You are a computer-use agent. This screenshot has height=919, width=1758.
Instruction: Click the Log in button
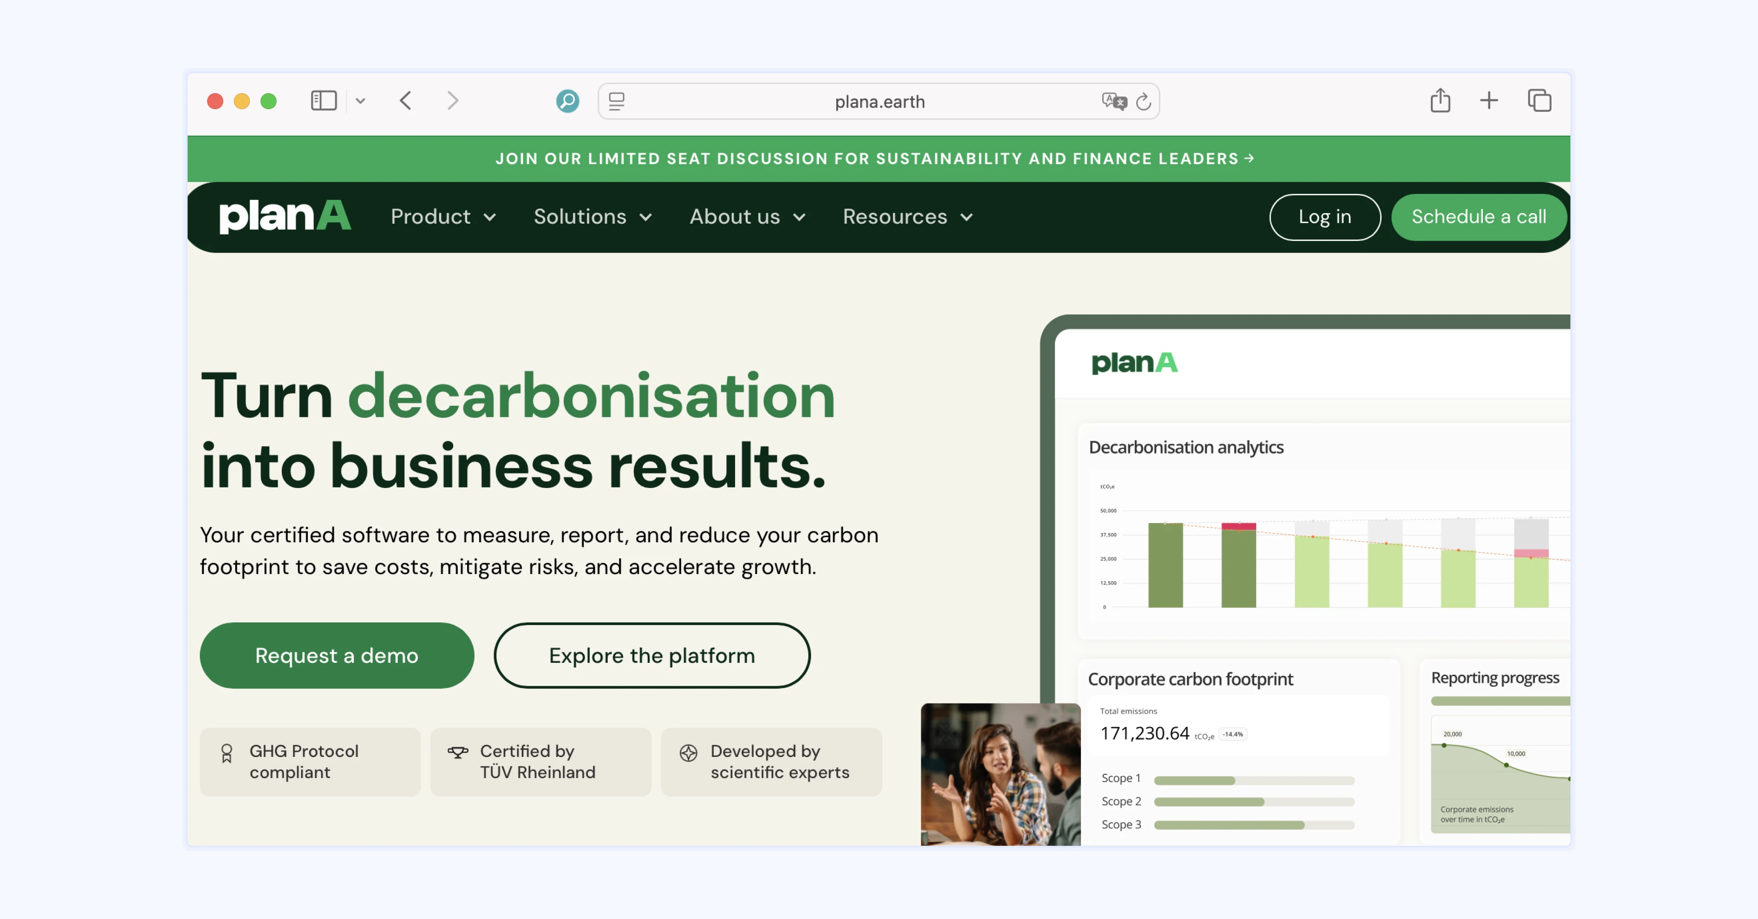[x=1324, y=217]
